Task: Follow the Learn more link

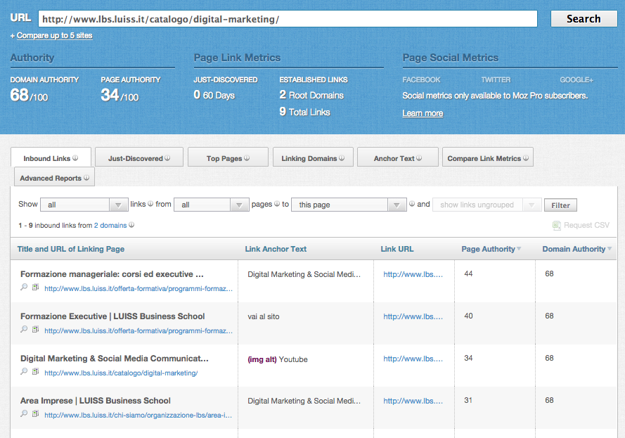Action: pyautogui.click(x=423, y=113)
